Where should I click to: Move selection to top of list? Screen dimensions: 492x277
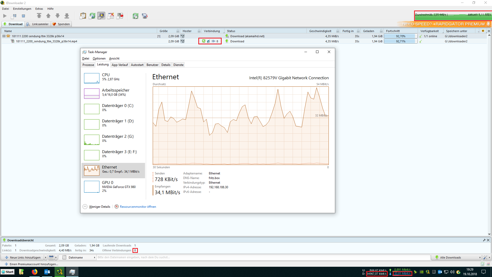(x=39, y=16)
